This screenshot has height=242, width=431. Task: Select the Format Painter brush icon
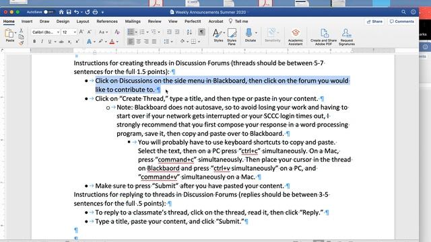pyautogui.click(x=21, y=43)
